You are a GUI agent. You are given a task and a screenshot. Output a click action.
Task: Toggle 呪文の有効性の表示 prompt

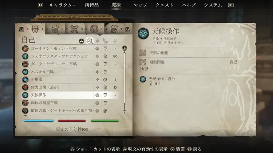(145, 149)
